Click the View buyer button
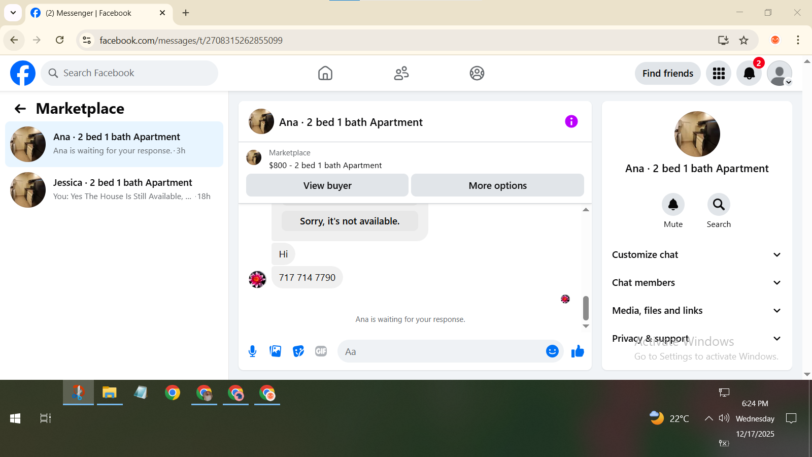The height and width of the screenshot is (457, 812). tap(327, 185)
